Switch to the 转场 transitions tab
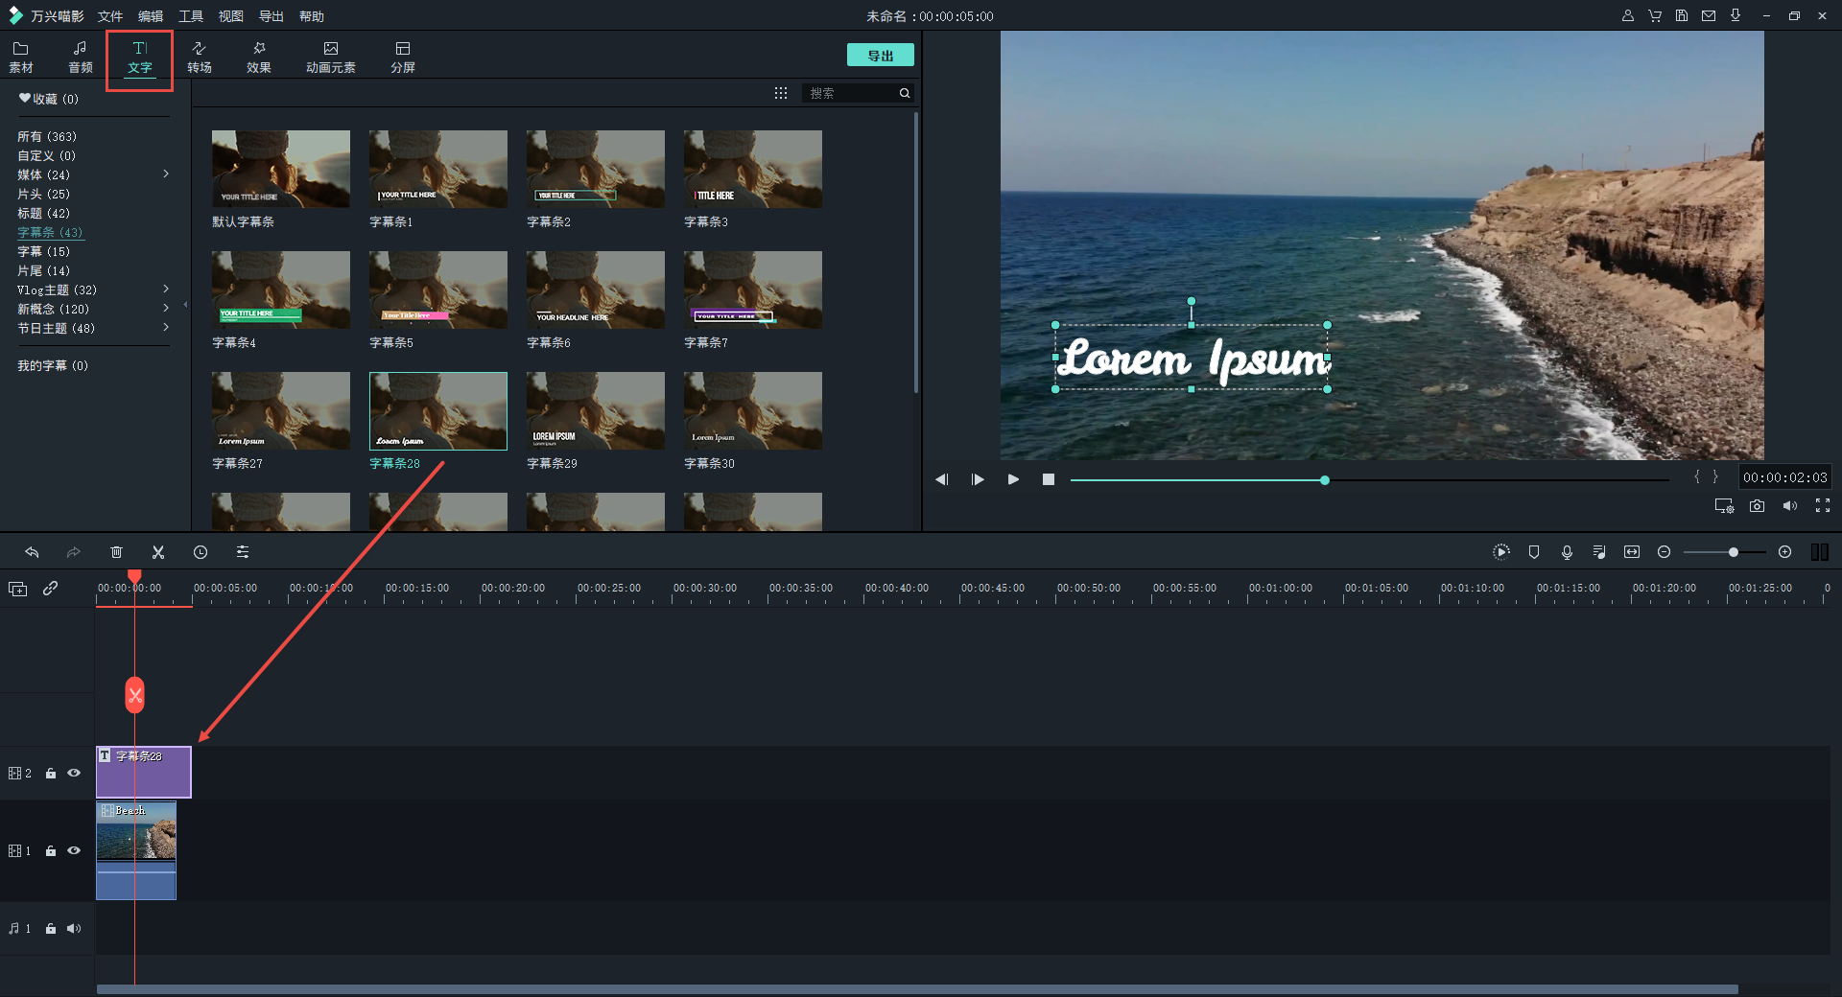The height and width of the screenshot is (997, 1842). [x=200, y=58]
